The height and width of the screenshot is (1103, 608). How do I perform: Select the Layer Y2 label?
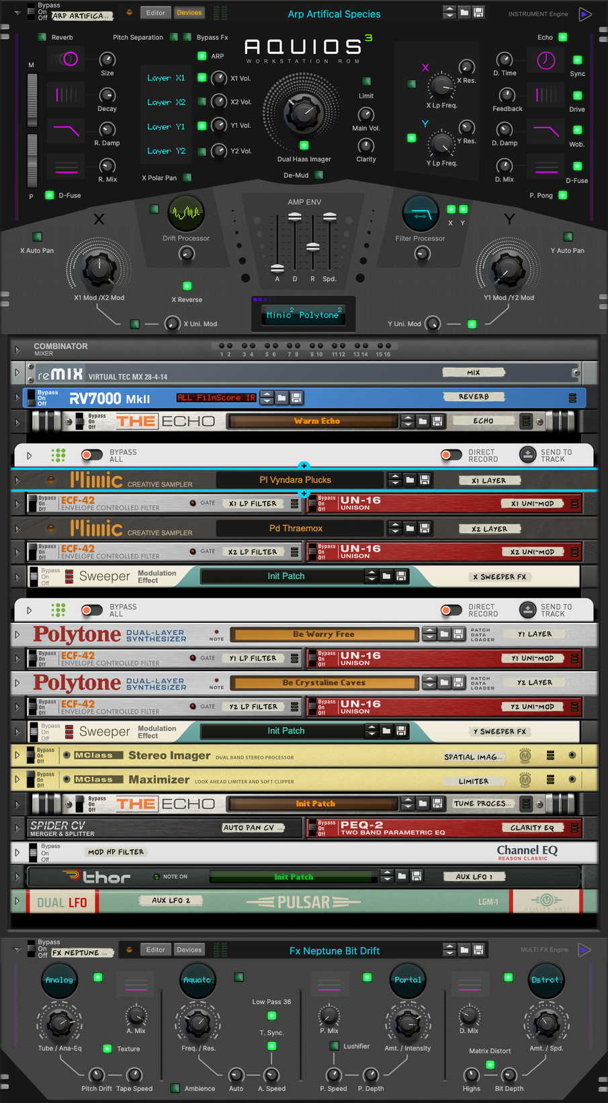pos(166,151)
